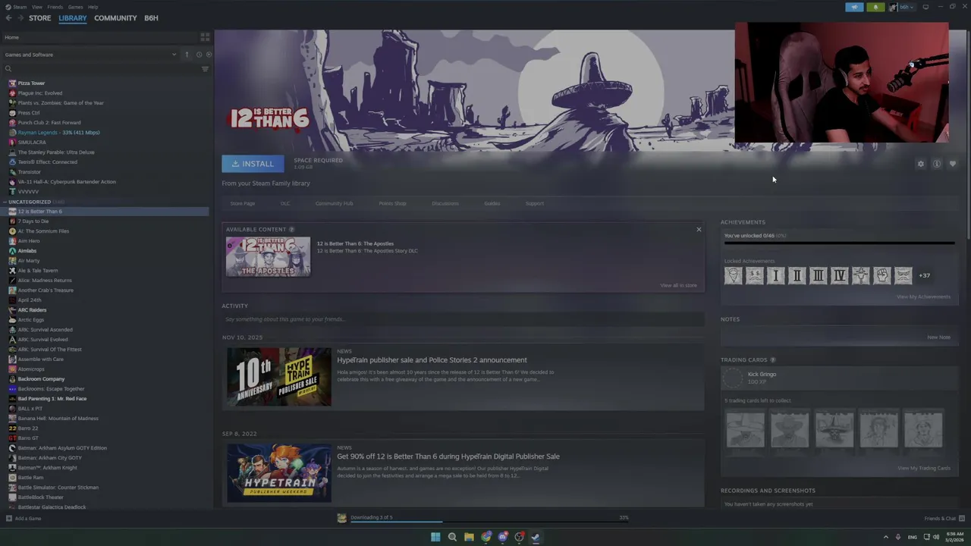Image resolution: width=971 pixels, height=546 pixels.
Task: Create a New Note
Action: (x=938, y=337)
